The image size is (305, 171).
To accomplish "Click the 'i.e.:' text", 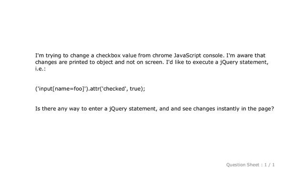I will tap(40, 68).
